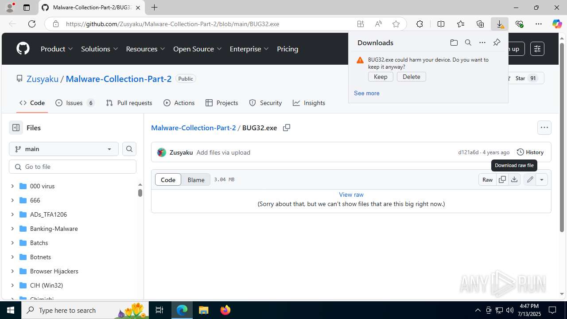The width and height of the screenshot is (567, 319).
Task: Open the Browser Hijackers folder
Action: click(x=54, y=271)
